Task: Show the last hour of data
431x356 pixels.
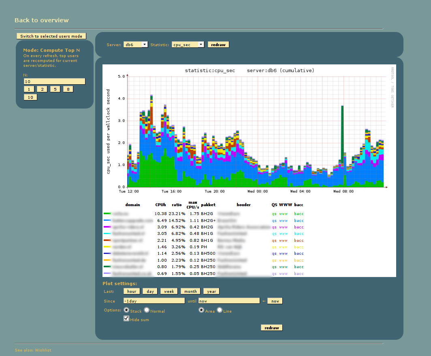Action: click(x=131, y=291)
